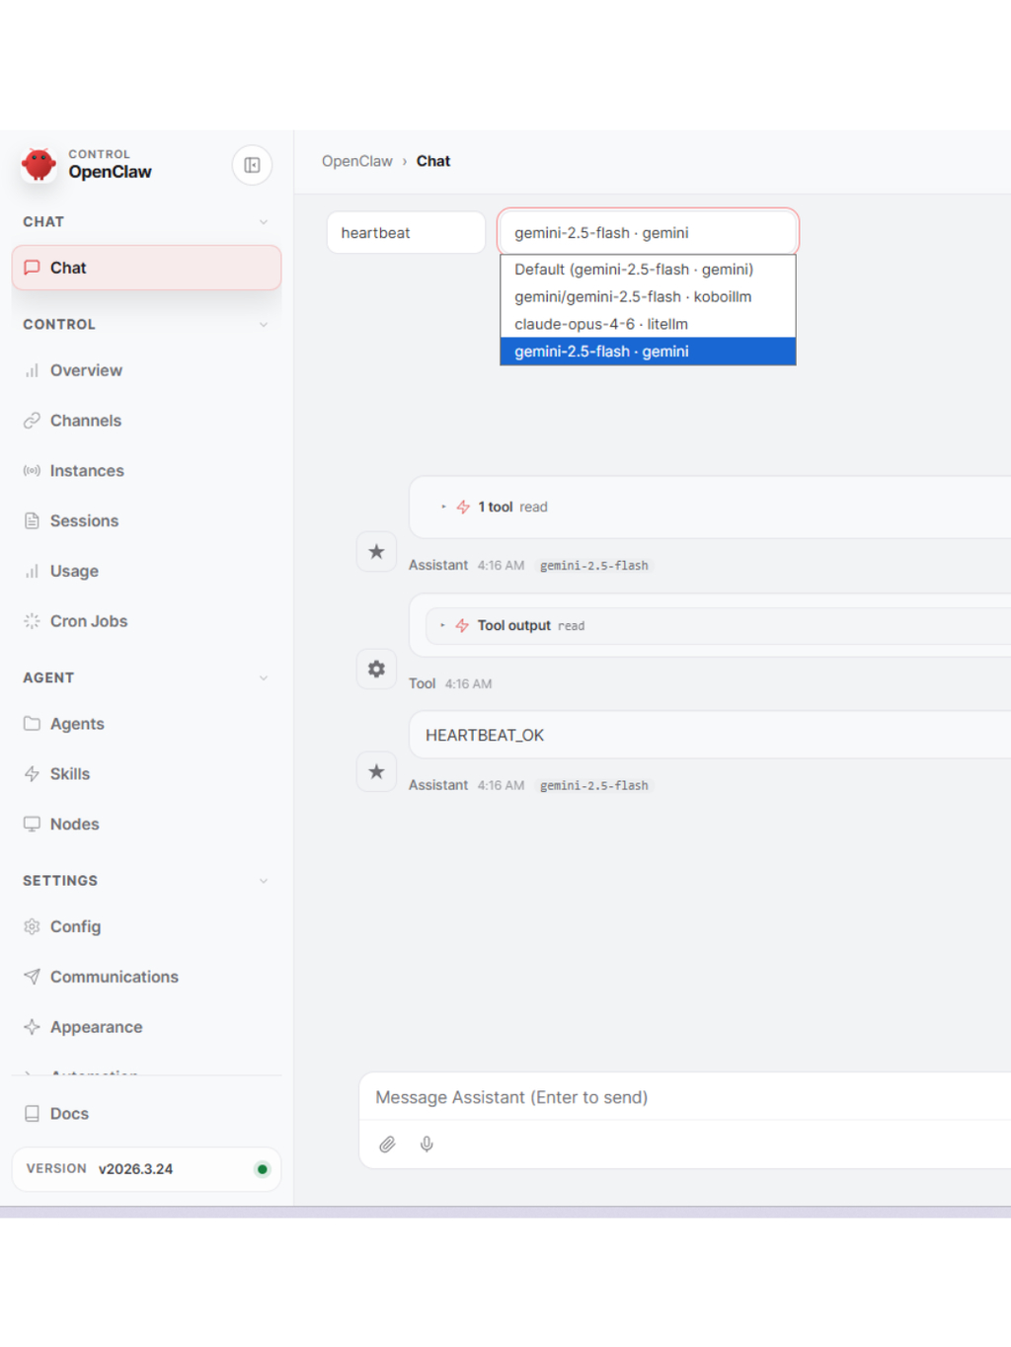Open the Chat page in sidebar
The height and width of the screenshot is (1347, 1011).
(146, 268)
